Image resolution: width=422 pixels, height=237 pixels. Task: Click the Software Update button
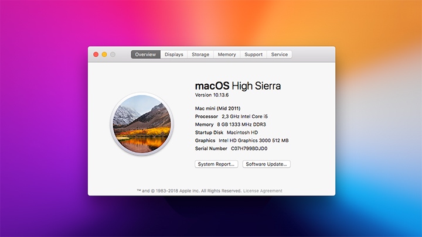[x=267, y=164]
